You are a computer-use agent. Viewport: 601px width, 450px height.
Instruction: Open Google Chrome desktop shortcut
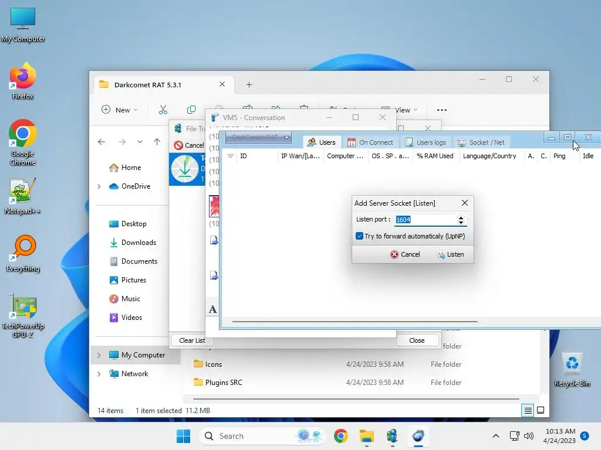23,143
